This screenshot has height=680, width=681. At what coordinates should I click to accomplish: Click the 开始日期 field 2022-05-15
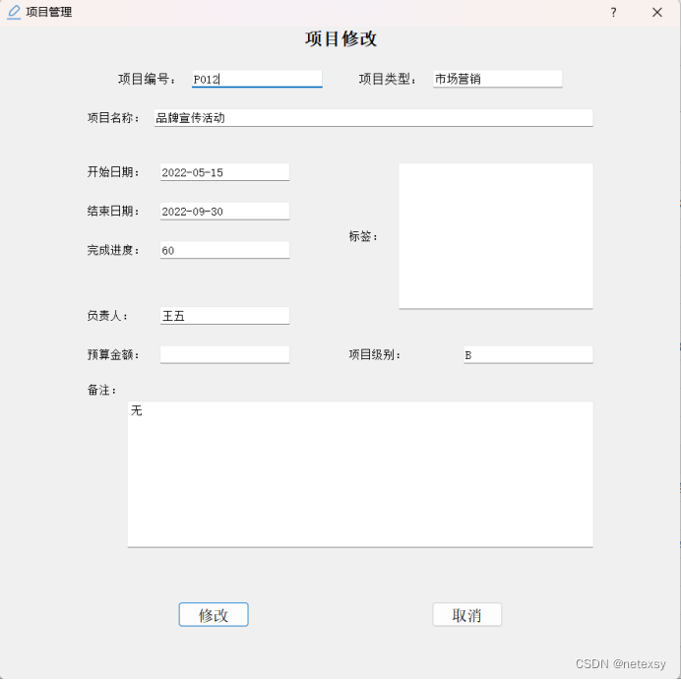[x=224, y=172]
